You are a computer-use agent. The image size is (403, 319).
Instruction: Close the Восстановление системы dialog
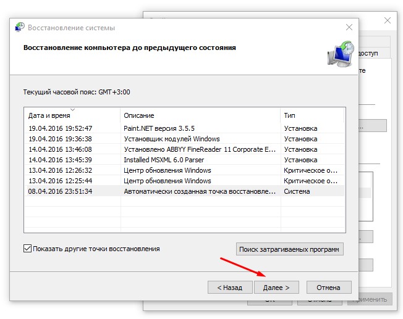tap(349, 28)
